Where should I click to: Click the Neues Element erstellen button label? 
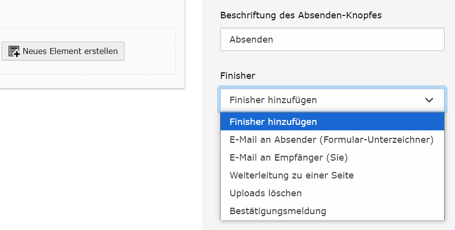coord(70,51)
